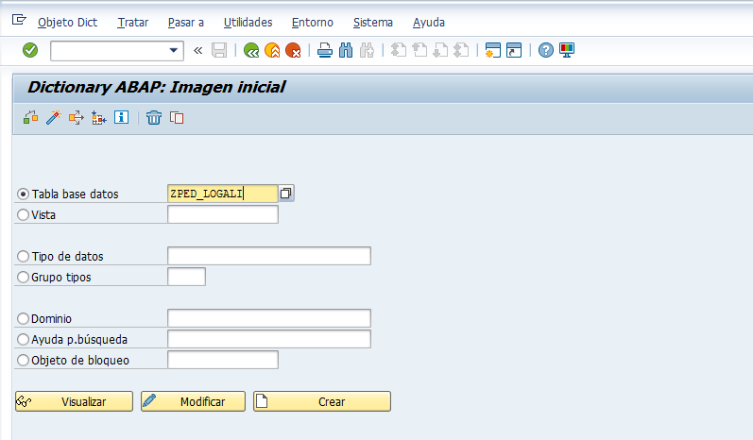The width and height of the screenshot is (753, 440).
Task: Collapse the command field with the double chevron
Action: [197, 50]
